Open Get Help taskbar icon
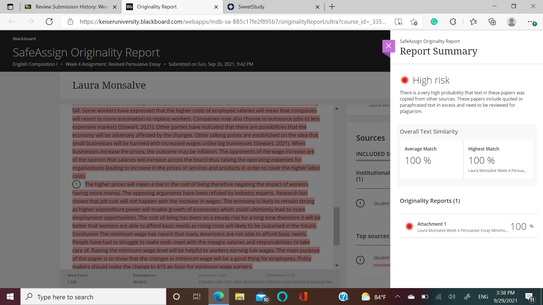The image size is (543, 305). point(343,297)
